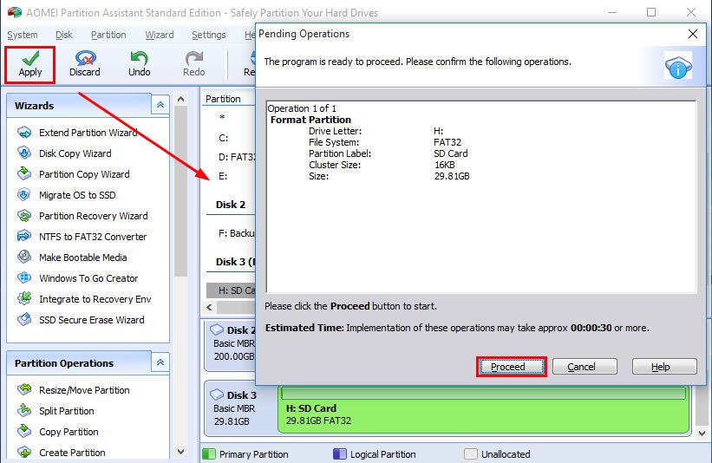Click the Undo toolbar icon
This screenshot has height=463, width=712.
[139, 58]
